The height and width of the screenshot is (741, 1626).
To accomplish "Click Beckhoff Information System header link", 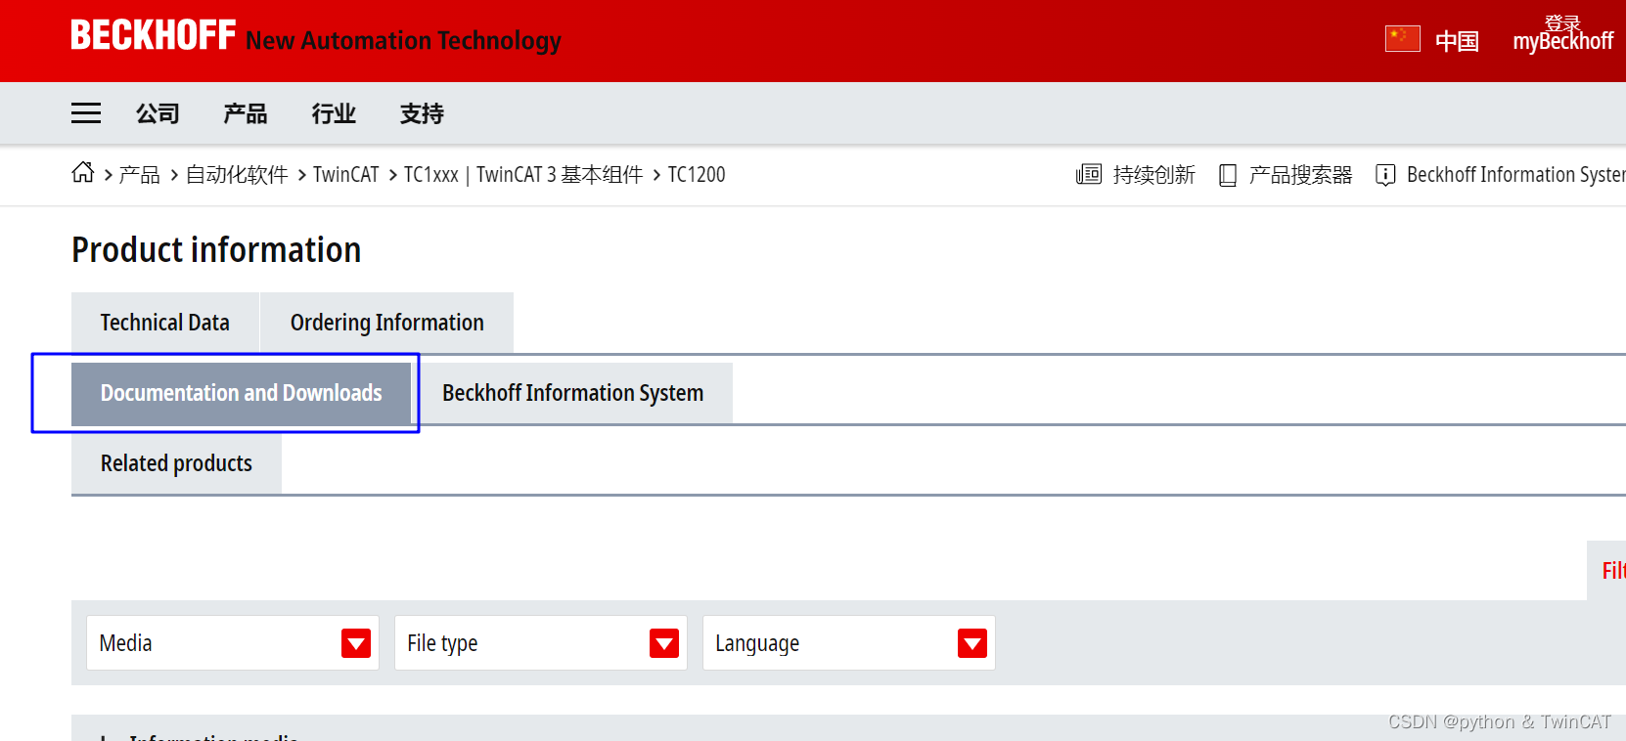I will tap(1516, 175).
